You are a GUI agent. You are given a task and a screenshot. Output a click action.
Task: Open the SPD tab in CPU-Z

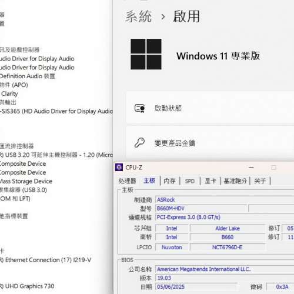click(190, 181)
